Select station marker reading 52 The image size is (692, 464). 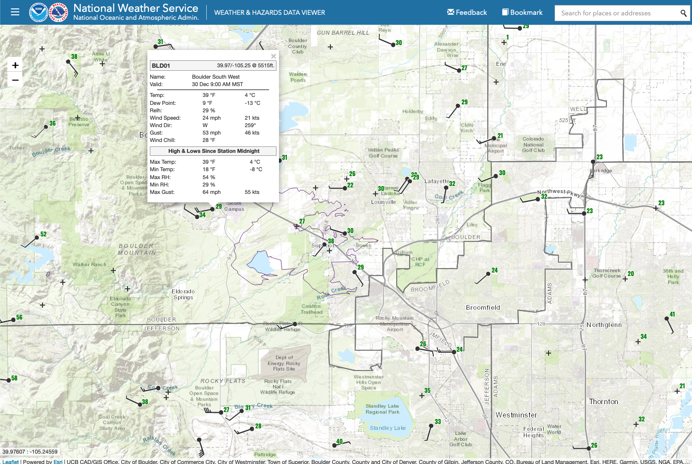(37, 238)
